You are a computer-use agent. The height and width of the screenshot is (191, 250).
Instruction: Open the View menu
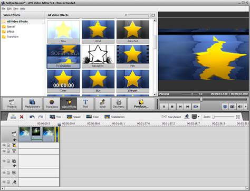16,8
